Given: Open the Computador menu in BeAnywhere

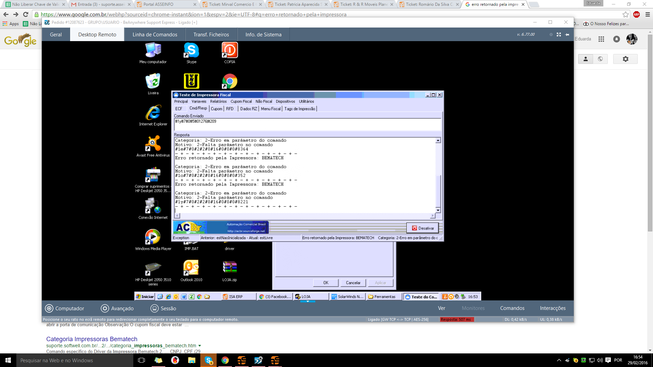Looking at the screenshot, I should tap(65, 308).
